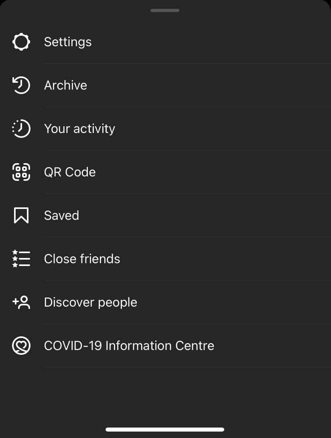Tap the COVID-19 heart icon
Viewport: 331px width, 438px height.
[21, 346]
